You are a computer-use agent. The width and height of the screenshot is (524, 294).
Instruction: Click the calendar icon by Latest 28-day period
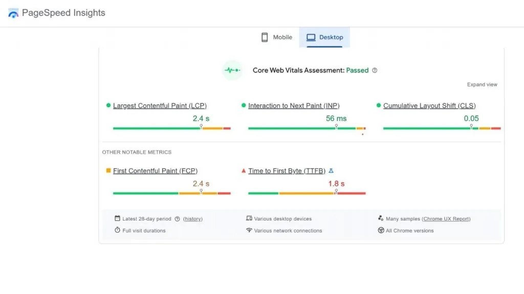pyautogui.click(x=117, y=218)
